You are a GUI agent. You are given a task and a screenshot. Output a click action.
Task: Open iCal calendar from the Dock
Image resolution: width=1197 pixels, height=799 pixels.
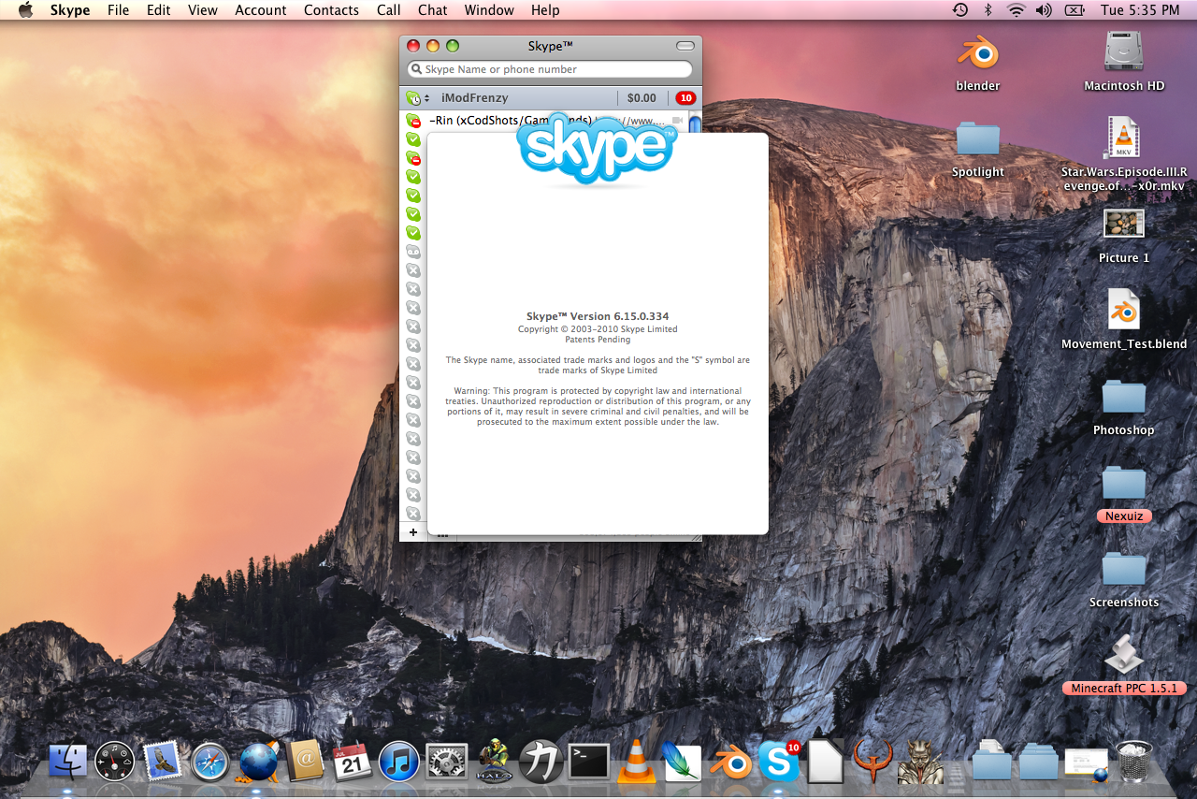353,761
